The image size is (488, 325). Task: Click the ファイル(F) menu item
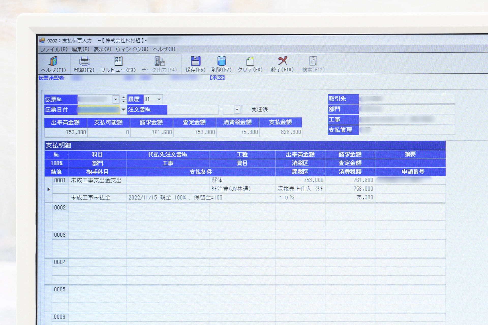coord(51,50)
